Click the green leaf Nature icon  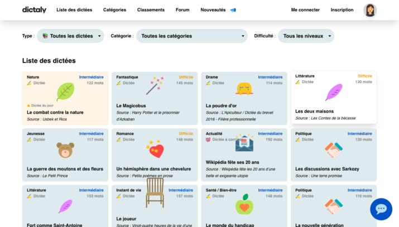(x=65, y=91)
